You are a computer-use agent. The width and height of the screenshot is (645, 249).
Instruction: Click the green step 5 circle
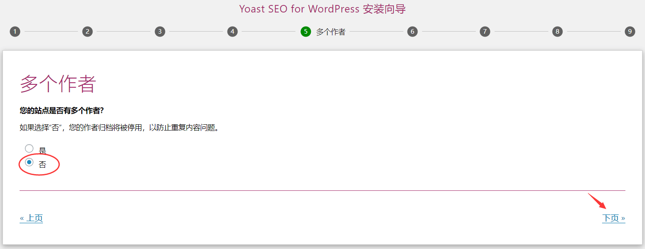point(306,32)
